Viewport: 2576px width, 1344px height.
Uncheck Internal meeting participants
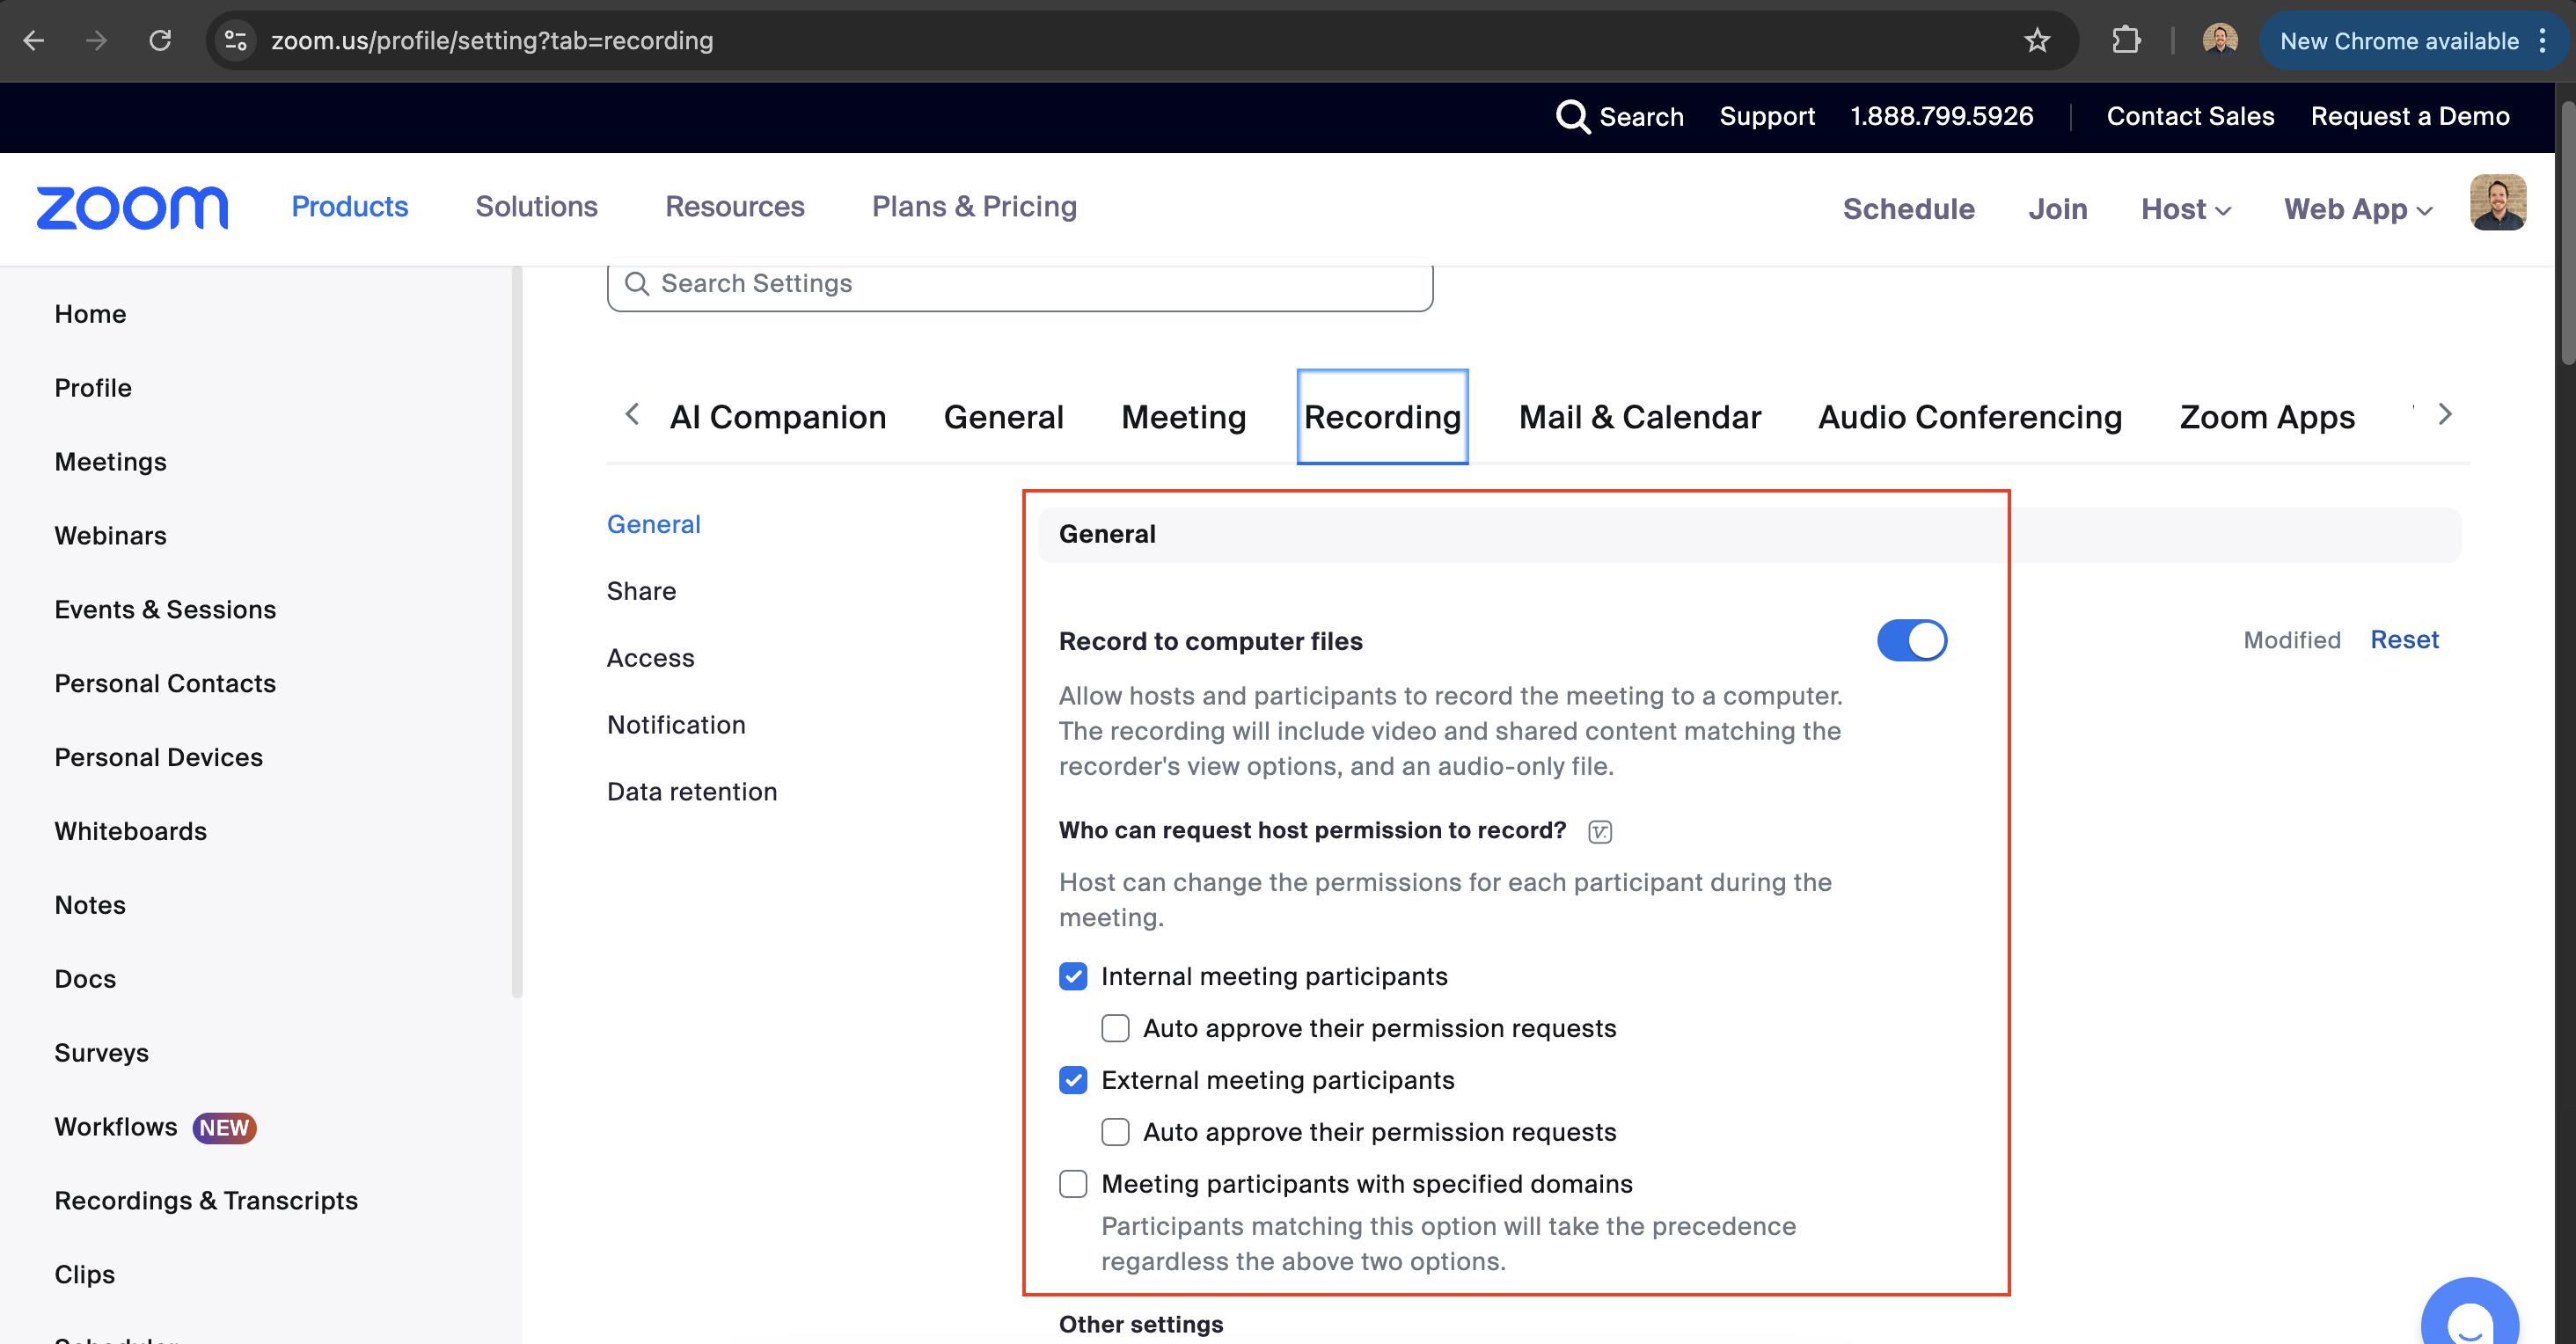tap(1073, 976)
